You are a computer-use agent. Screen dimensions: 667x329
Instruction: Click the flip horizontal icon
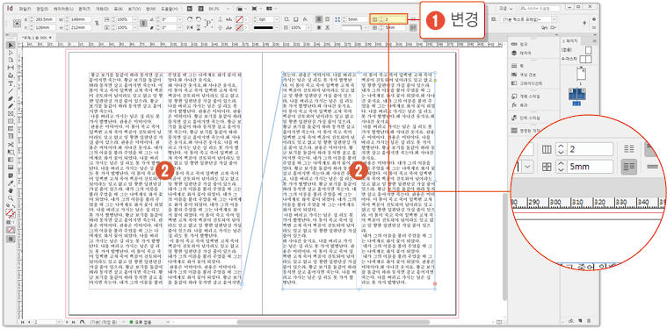click(190, 27)
